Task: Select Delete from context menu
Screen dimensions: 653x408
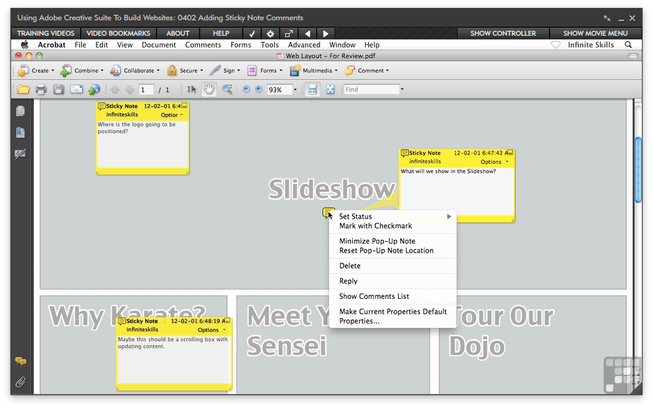Action: point(392,266)
